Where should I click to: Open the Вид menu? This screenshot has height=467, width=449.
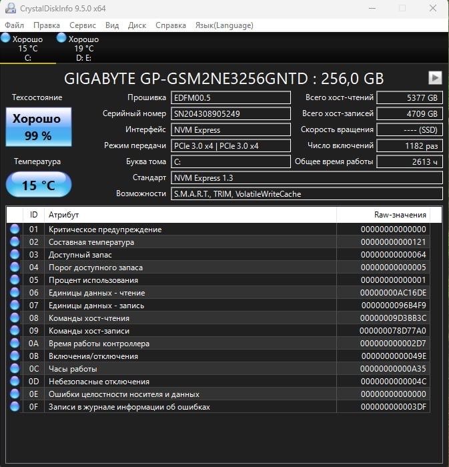pos(112,25)
